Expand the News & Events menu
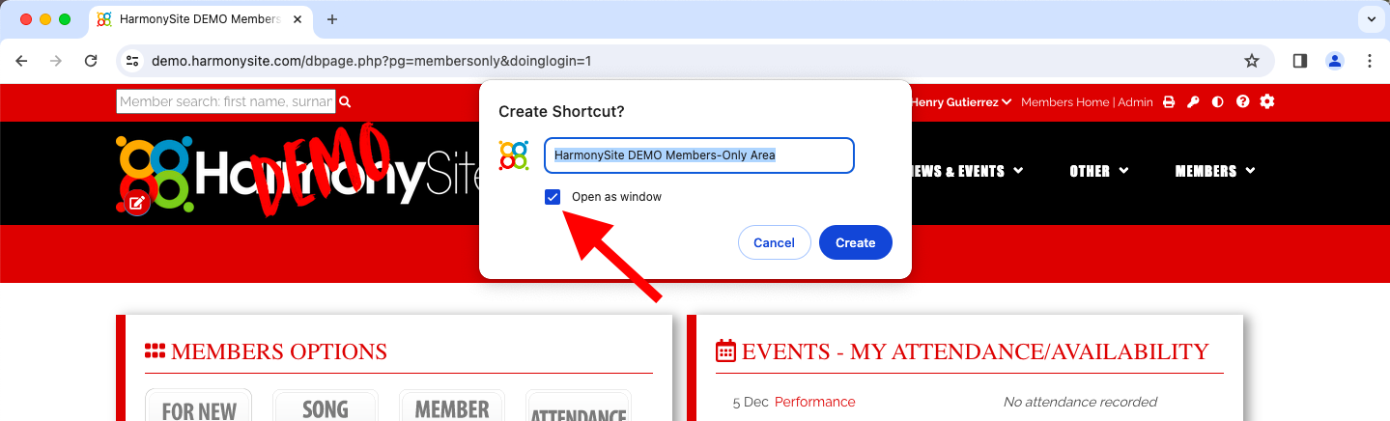 point(966,171)
